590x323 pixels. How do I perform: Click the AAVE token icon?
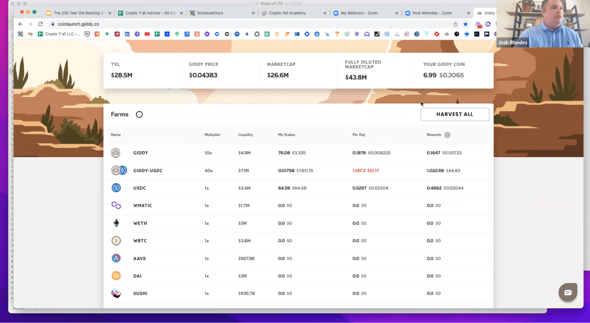tap(116, 258)
